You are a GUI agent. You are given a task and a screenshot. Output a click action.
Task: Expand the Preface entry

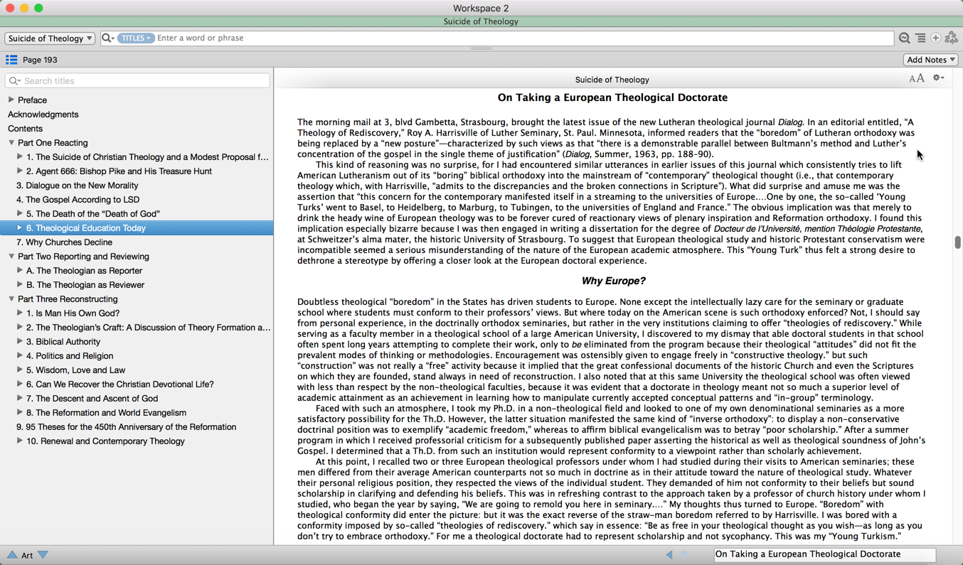11,100
